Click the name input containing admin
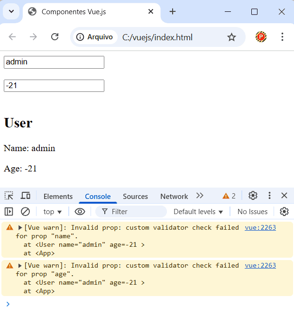294x315 pixels. coord(54,62)
